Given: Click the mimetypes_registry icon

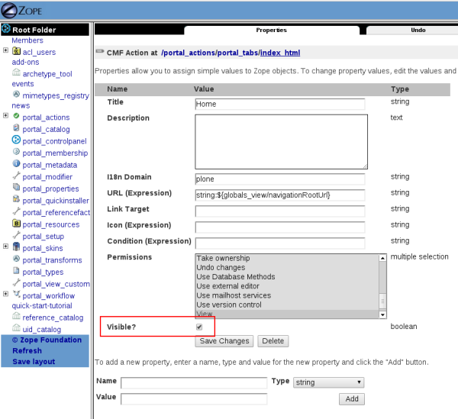Looking at the screenshot, I should pos(16,95).
